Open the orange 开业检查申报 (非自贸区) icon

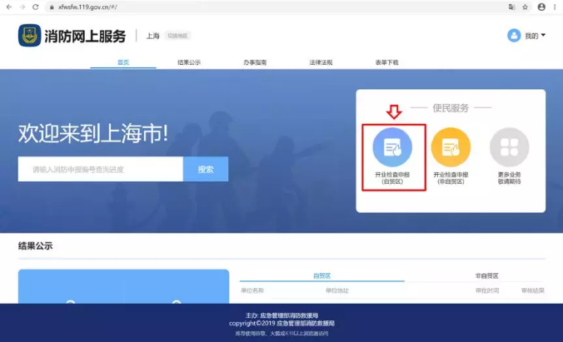(451, 148)
